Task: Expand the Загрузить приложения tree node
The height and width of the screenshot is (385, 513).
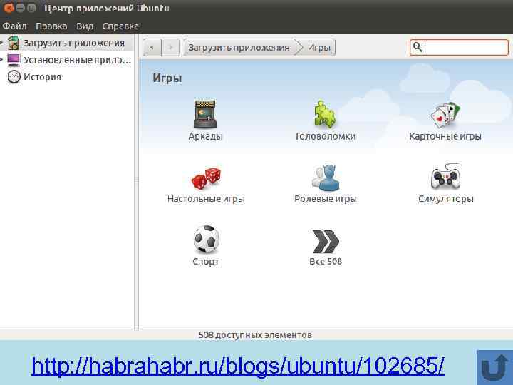Action: pos(1,43)
